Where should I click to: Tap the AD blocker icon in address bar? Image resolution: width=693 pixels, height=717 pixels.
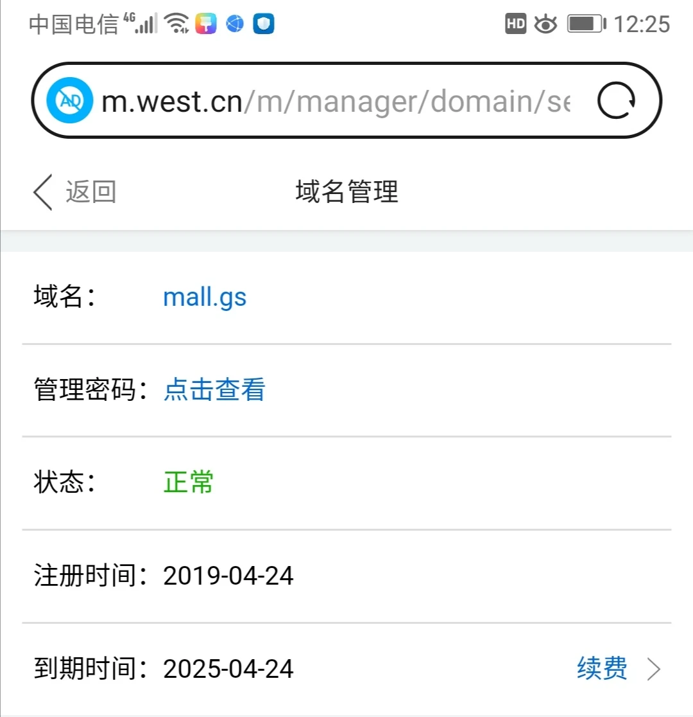point(69,100)
